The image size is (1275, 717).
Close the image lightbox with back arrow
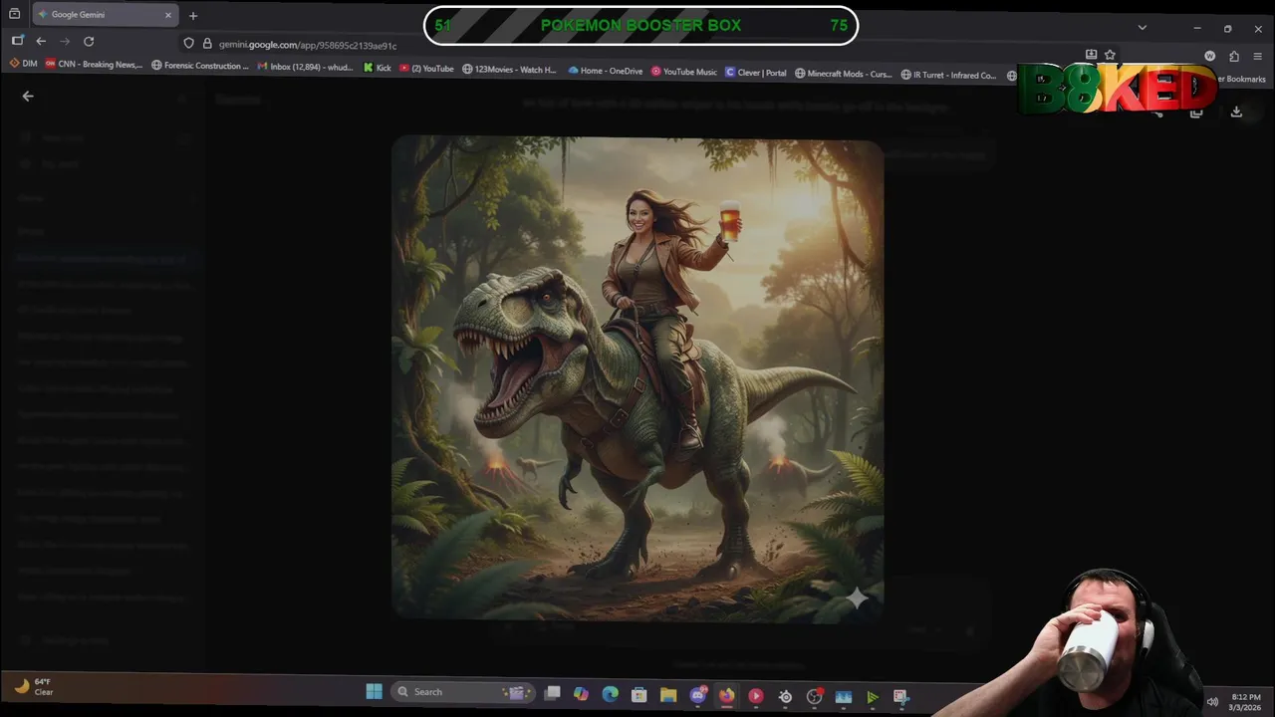[28, 97]
